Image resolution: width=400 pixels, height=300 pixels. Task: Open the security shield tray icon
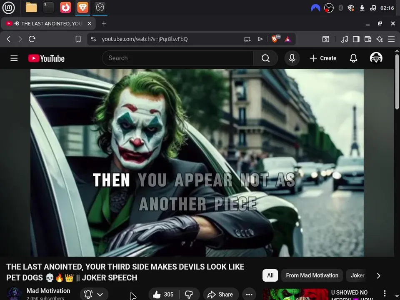point(351,8)
